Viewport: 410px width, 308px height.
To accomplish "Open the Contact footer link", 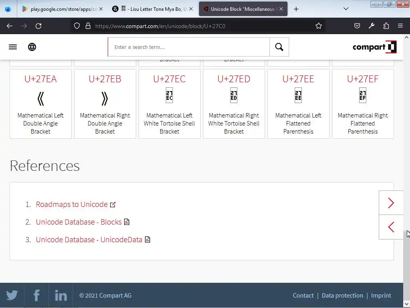I will tap(303, 296).
